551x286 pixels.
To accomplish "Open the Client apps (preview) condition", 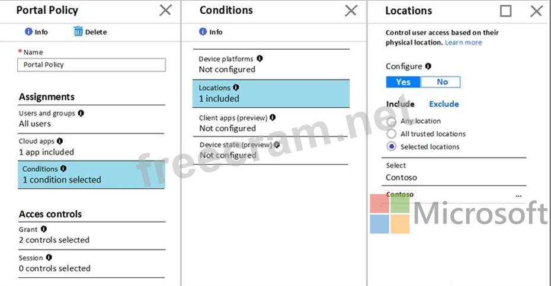I will point(271,123).
